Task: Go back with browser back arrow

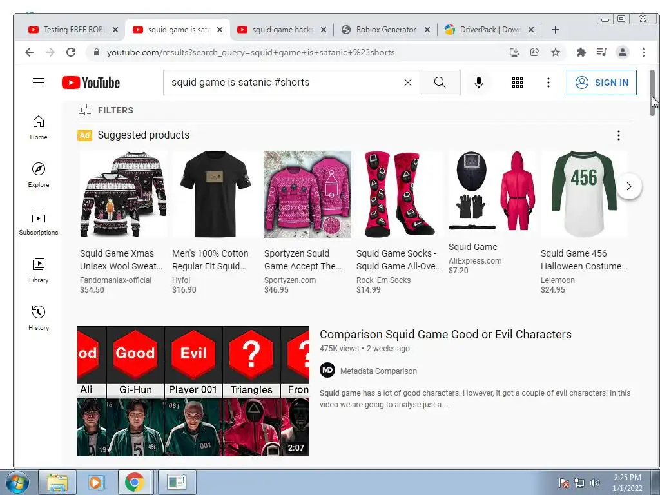Action: 30,52
